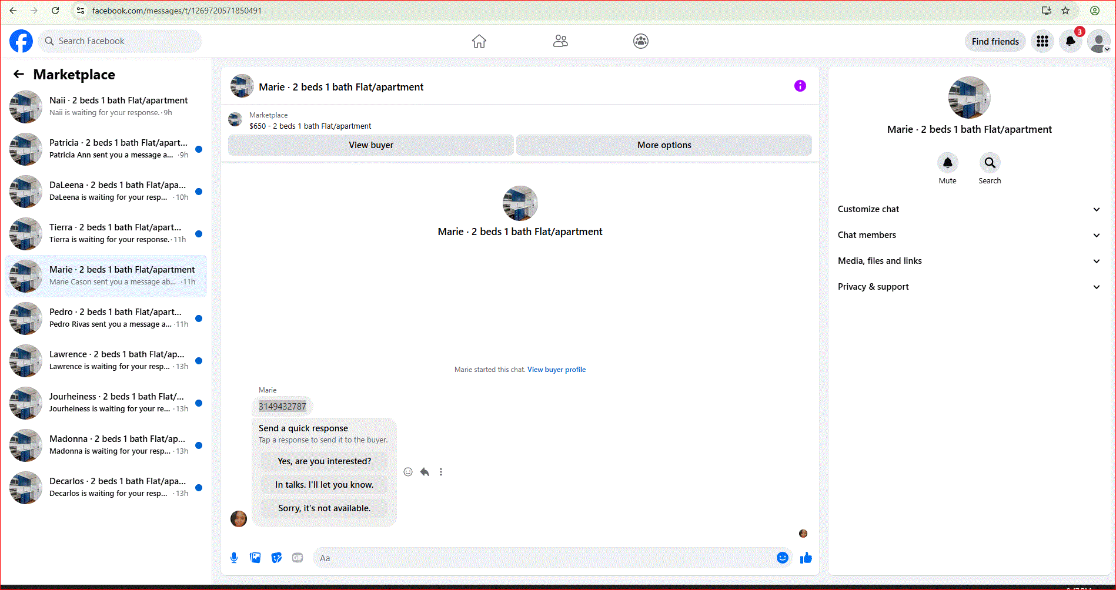Choose a sticker with the sticker icon
This screenshot has height=590, width=1116.
point(276,558)
